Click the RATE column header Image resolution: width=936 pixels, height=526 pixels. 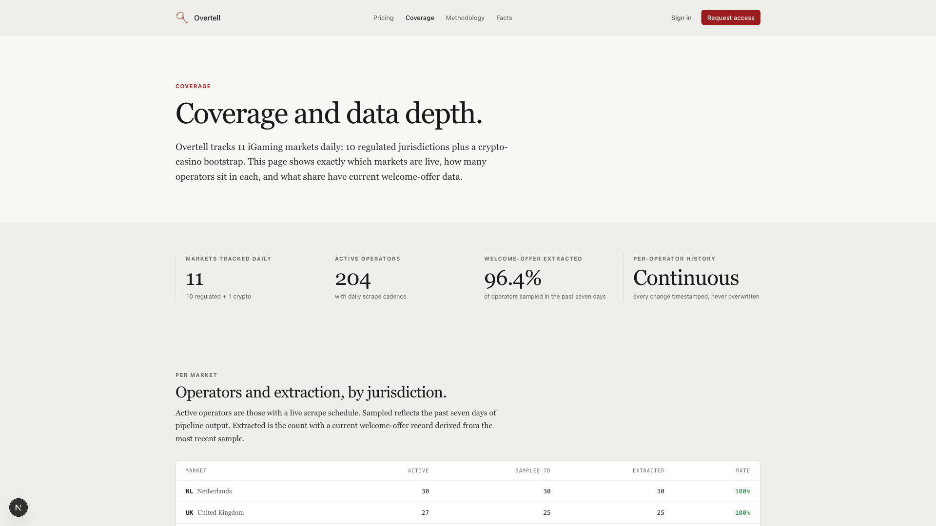click(x=743, y=470)
